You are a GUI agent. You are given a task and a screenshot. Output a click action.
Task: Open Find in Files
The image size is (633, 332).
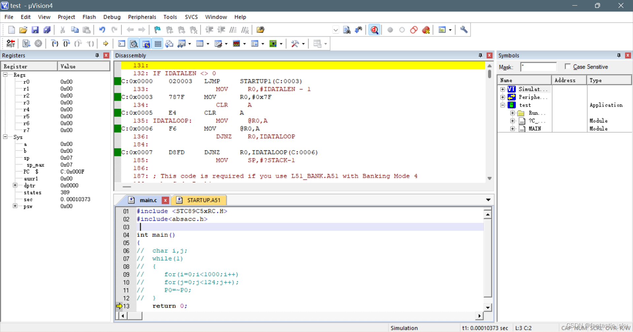coord(260,30)
